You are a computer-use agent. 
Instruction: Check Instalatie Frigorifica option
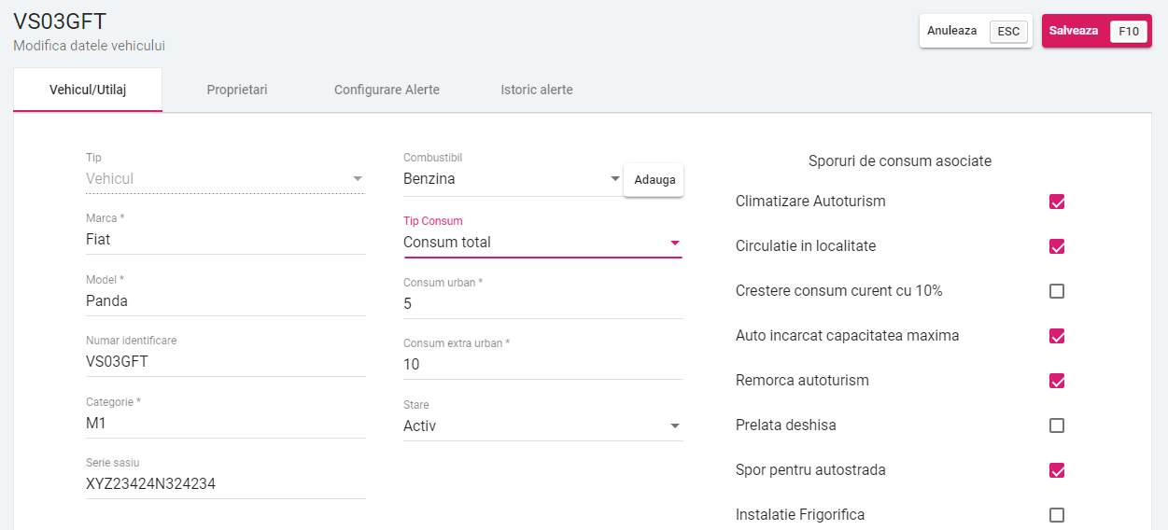click(1057, 515)
